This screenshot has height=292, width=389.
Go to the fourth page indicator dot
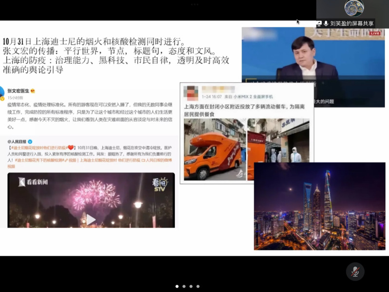coord(198,286)
